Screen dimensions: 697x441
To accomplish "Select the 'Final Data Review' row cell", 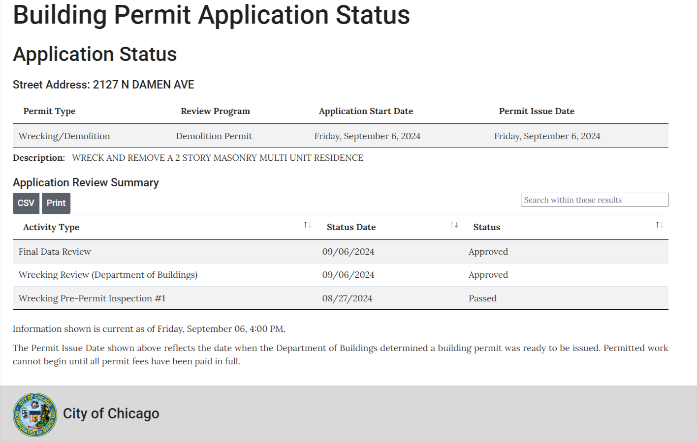I will click(55, 252).
